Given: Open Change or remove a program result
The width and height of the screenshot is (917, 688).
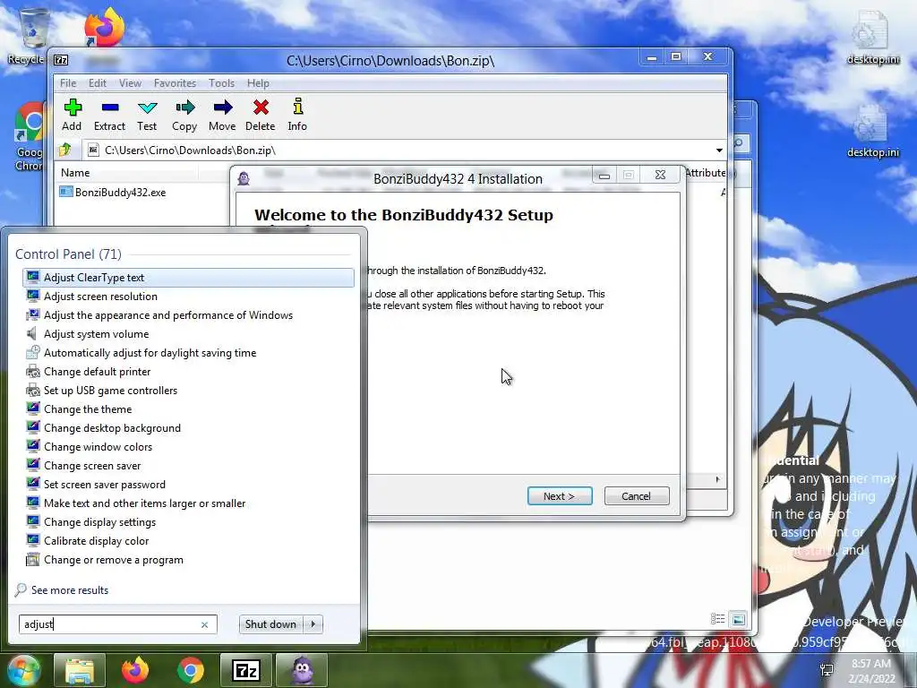Looking at the screenshot, I should [x=188, y=560].
